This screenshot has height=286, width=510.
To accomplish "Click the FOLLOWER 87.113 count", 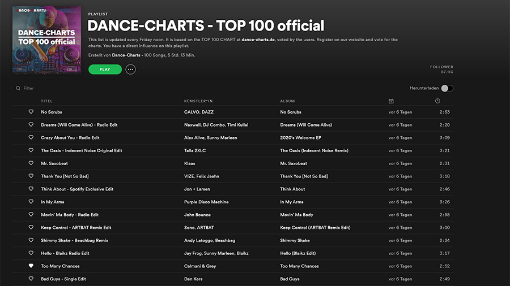I will [441, 69].
